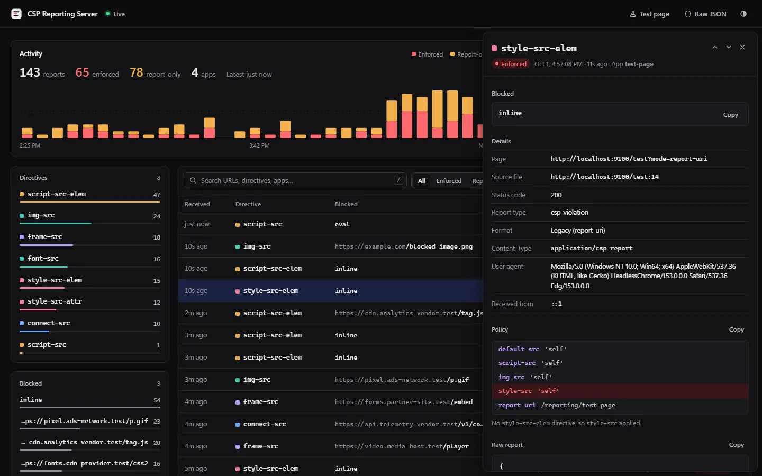This screenshot has width=762, height=476.
Task: Select the Enforced filter tab
Action: [x=449, y=181]
